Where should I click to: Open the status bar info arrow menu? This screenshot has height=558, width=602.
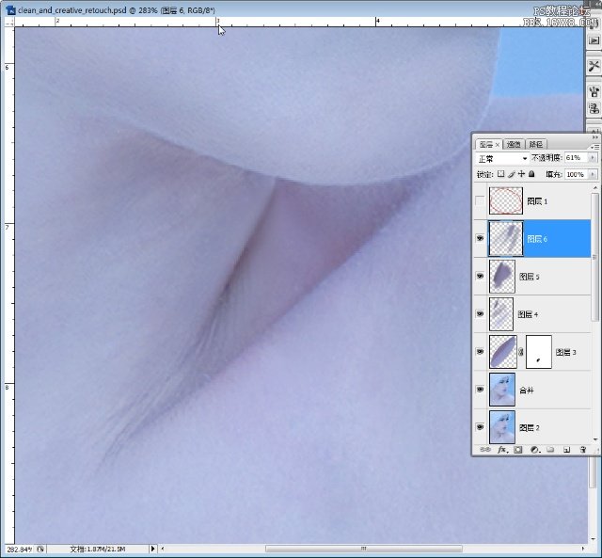pyautogui.click(x=152, y=549)
